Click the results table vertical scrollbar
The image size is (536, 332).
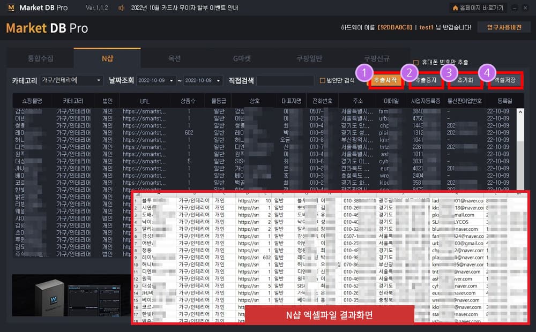coord(520,150)
